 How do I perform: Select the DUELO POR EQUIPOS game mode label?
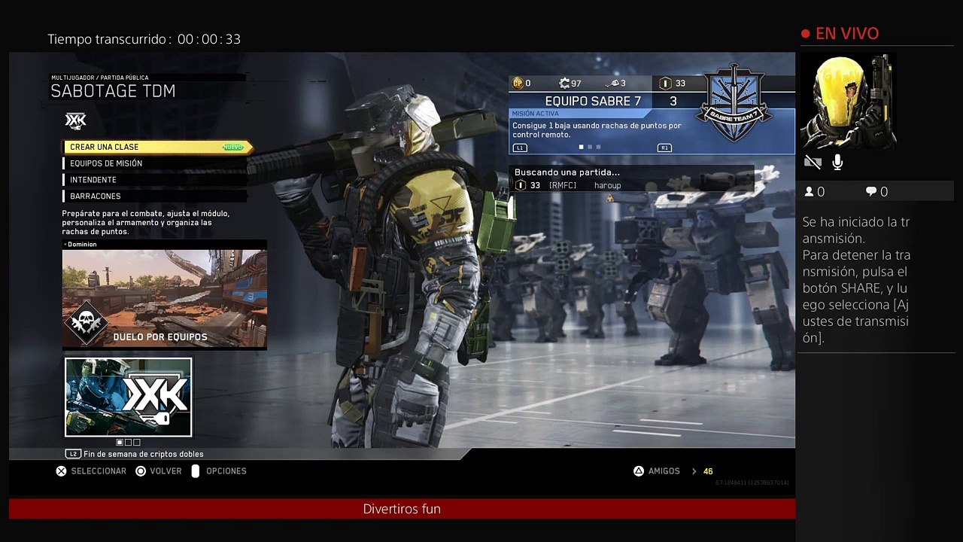(160, 337)
